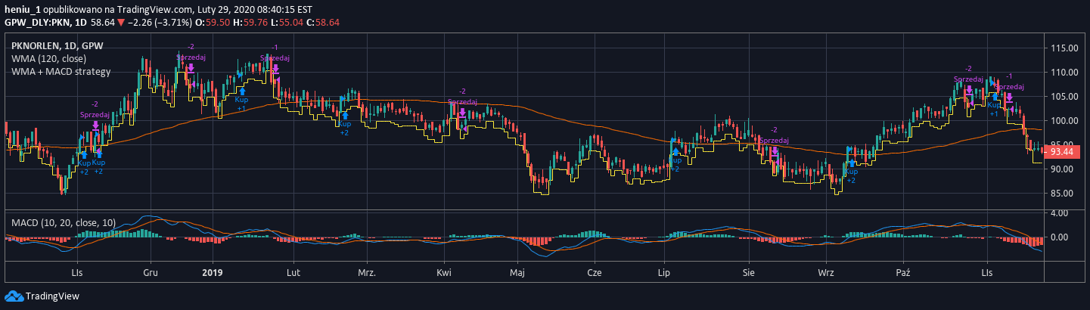Viewport: 1090px width, 310px height.
Task: Click the 4.00 MACD axis label
Action: pos(1061,212)
